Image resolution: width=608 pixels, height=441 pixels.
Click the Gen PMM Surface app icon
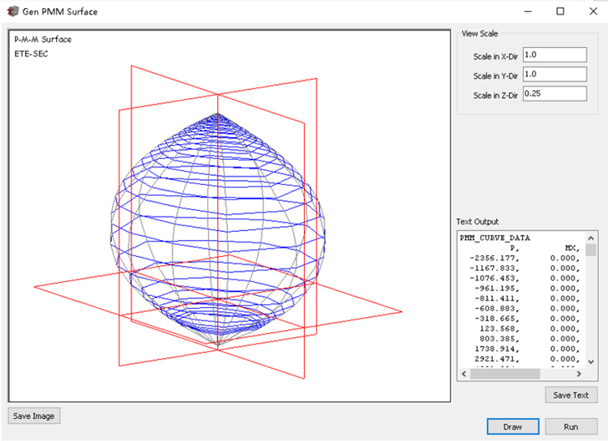13,11
